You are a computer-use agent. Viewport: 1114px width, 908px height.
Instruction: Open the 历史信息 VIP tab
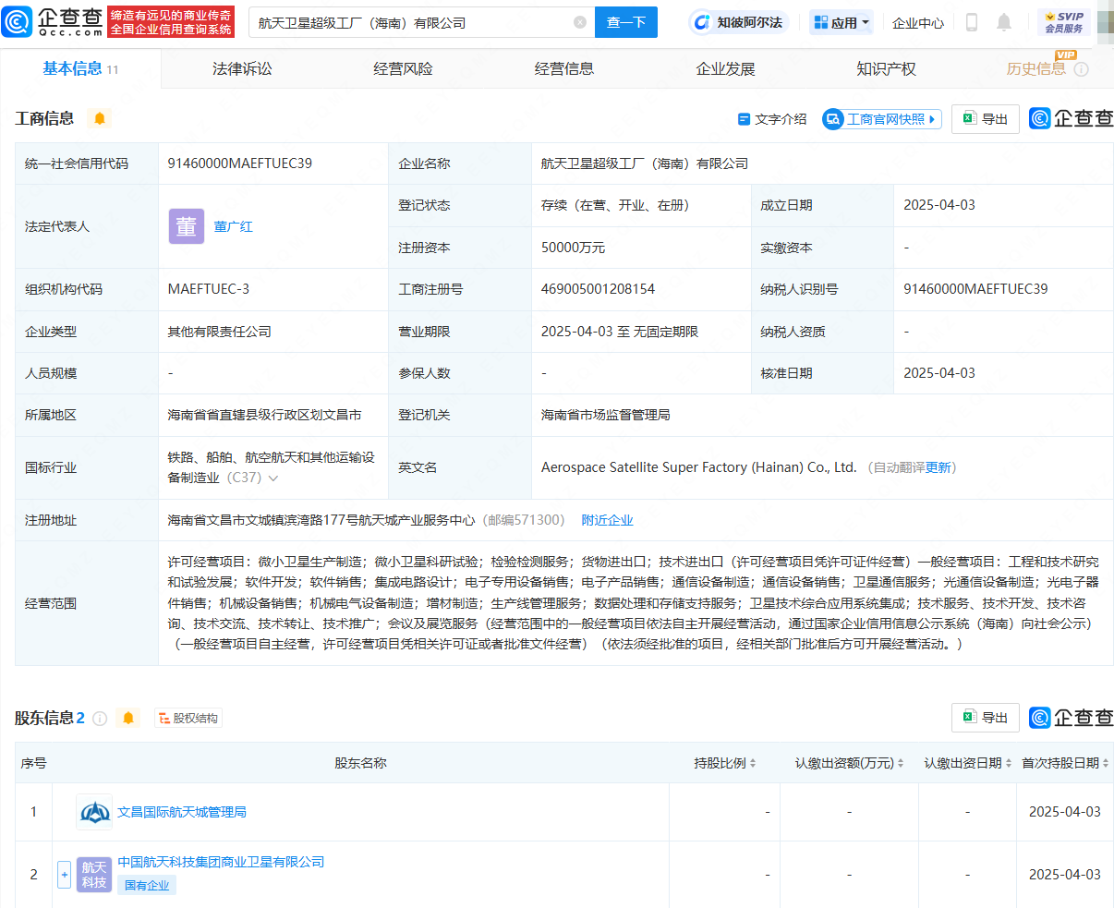(1036, 69)
